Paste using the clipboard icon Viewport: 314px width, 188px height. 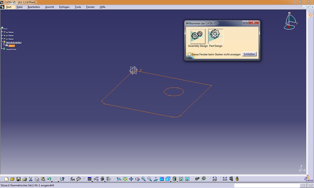coord(43,179)
